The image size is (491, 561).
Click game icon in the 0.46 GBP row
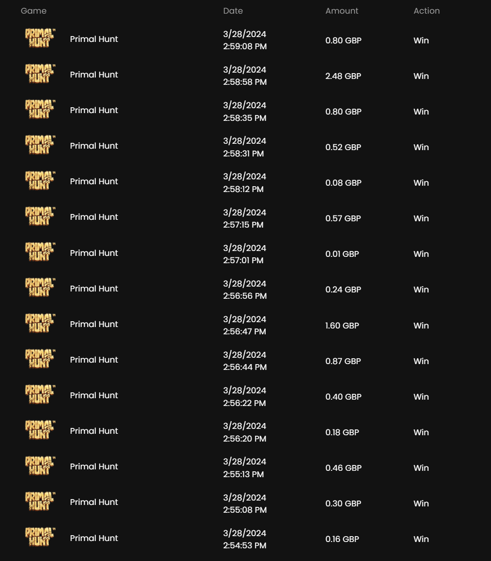tap(40, 467)
